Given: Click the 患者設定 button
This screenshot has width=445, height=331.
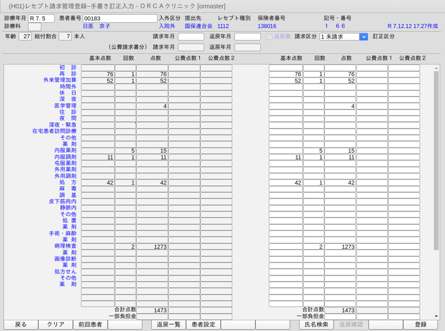Looking at the screenshot, I should (x=203, y=325).
